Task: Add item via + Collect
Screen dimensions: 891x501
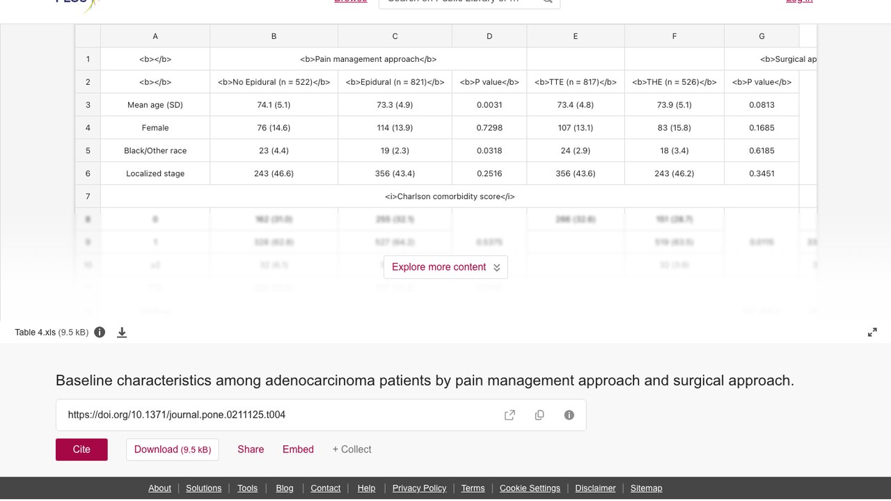Action: (352, 450)
